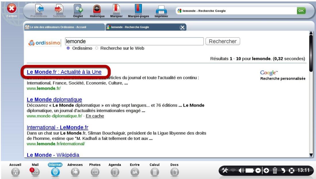Click the scrollbar up arrow
Screen dimensions: 316x179
(311, 33)
